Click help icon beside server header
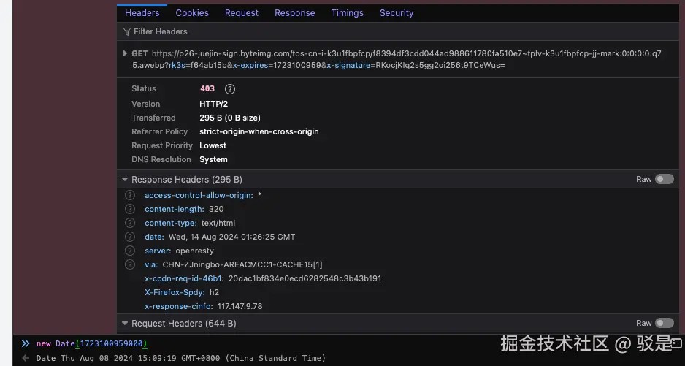This screenshot has height=366, width=685. (x=130, y=251)
